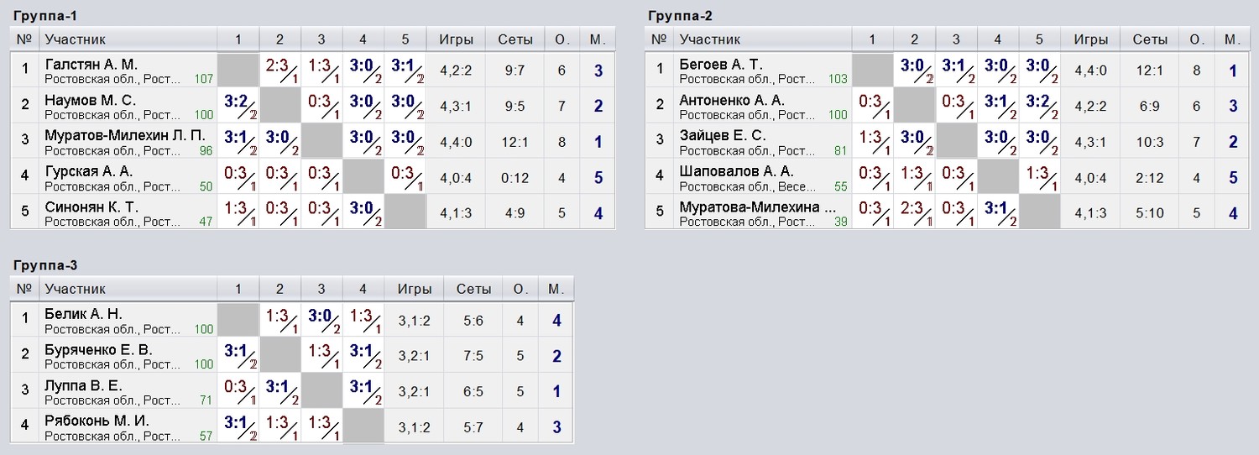Click the Группа-3 'Игры' column header

(415, 289)
